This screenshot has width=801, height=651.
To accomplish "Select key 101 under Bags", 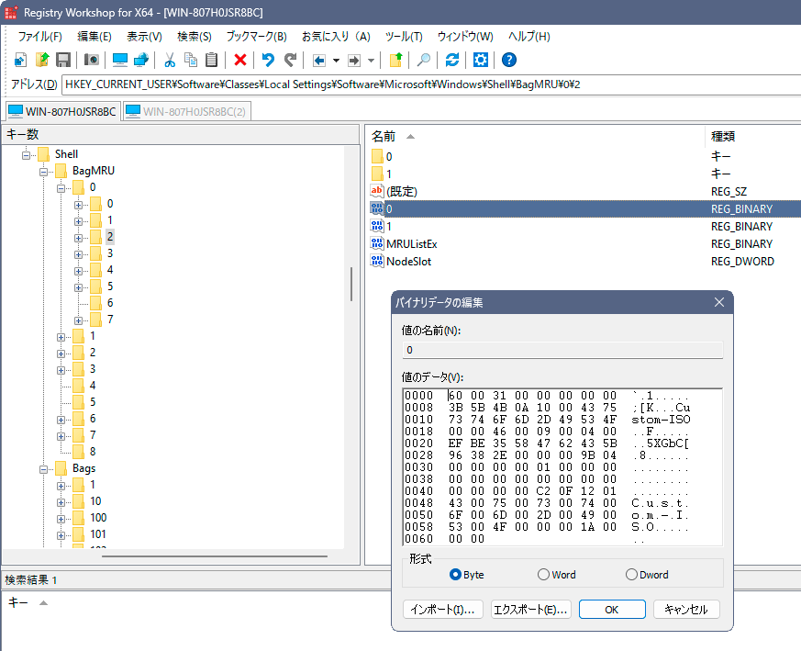I will (x=98, y=534).
